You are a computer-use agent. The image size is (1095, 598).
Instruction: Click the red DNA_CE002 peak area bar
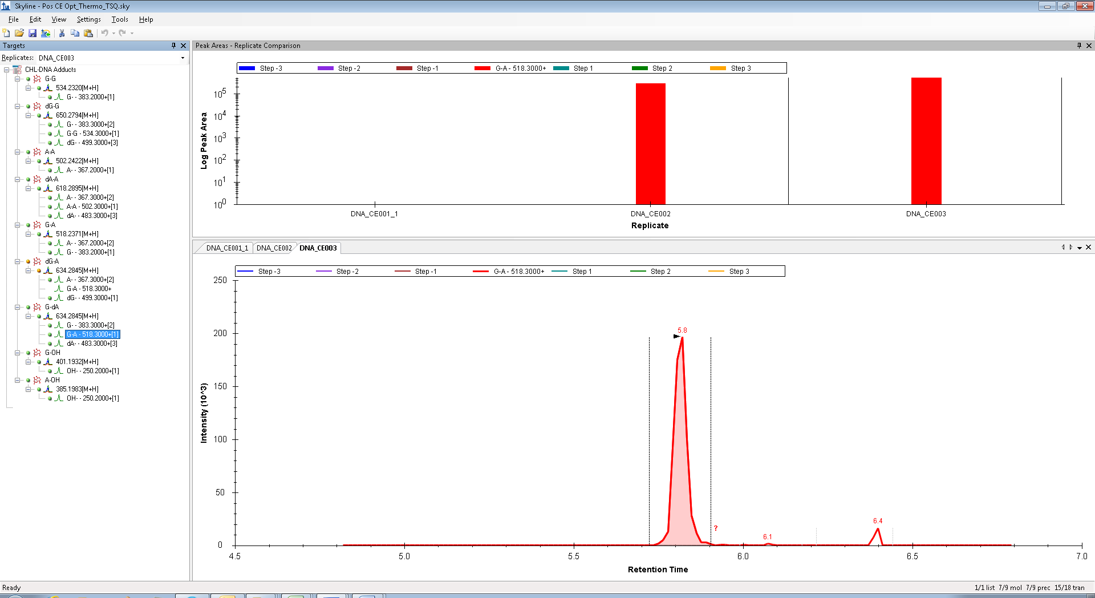[x=650, y=144]
